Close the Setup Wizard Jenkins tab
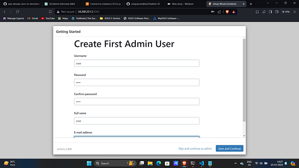The width and height of the screenshot is (299, 168). 243,4
